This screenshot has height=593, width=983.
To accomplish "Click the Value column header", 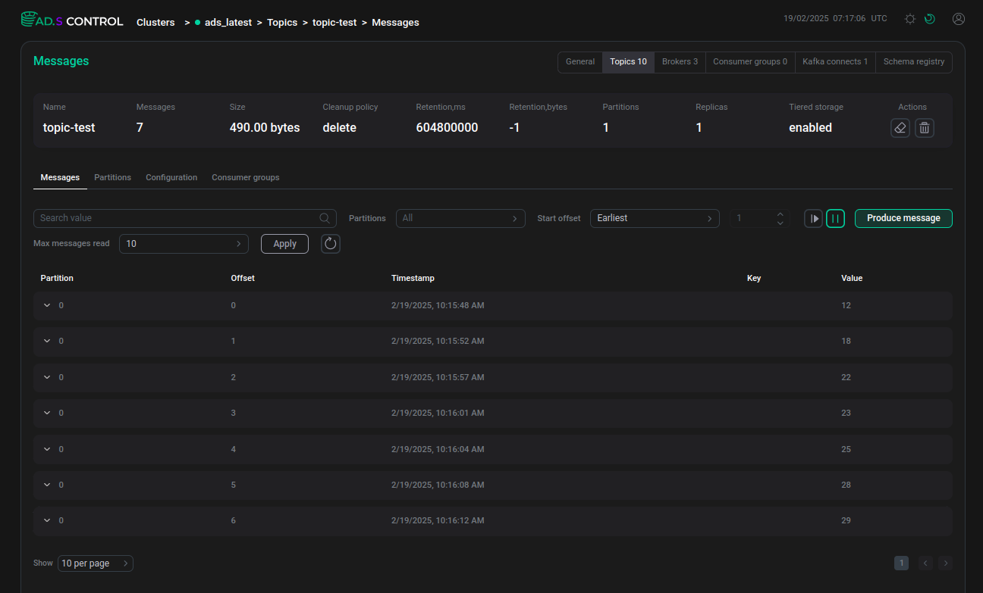I will pos(852,278).
